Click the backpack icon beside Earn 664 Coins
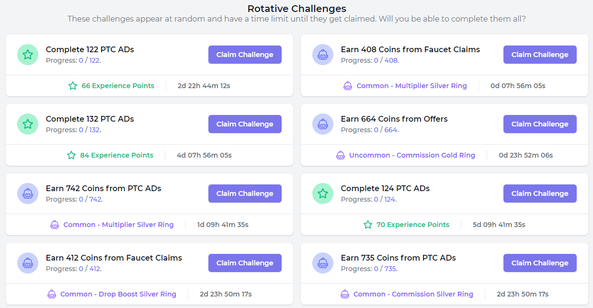593x308 pixels. point(323,124)
